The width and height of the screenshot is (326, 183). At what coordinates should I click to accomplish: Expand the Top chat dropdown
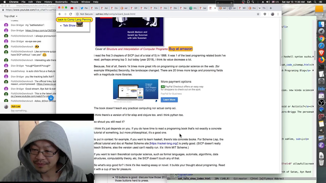[11, 16]
